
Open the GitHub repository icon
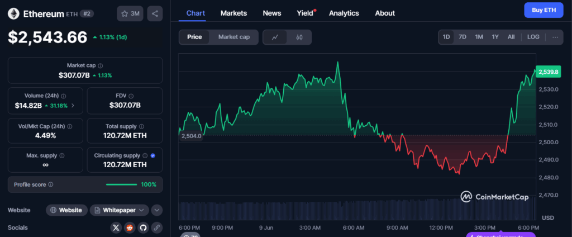point(143,227)
